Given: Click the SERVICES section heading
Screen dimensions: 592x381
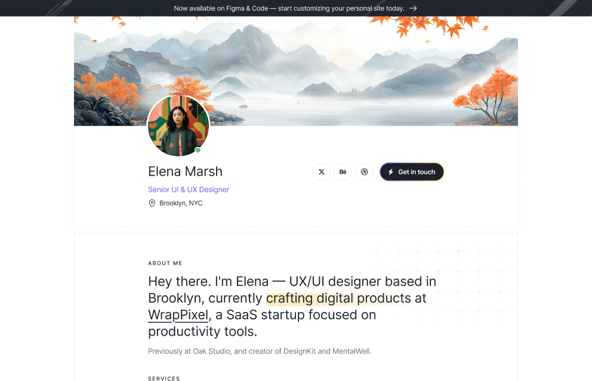Looking at the screenshot, I should (164, 378).
